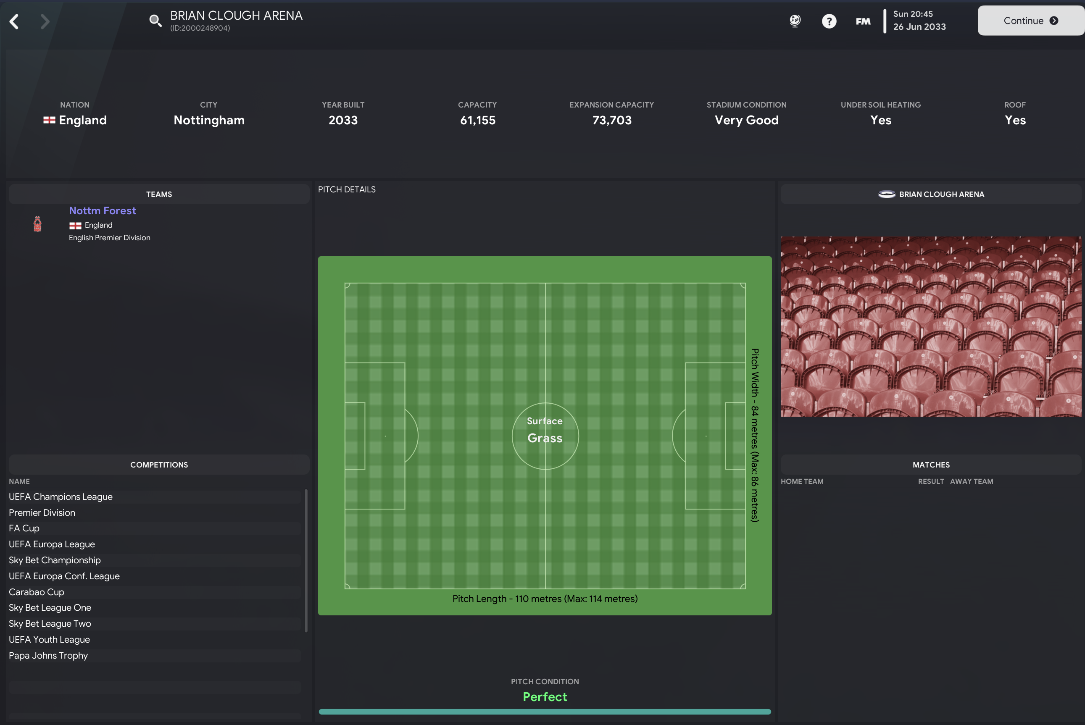
Task: Click the Papa Johns Trophy row
Action: click(x=48, y=655)
